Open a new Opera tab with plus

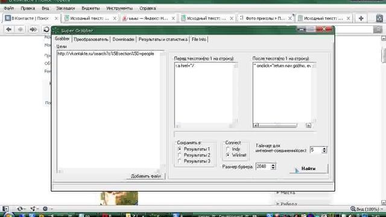tap(361, 18)
